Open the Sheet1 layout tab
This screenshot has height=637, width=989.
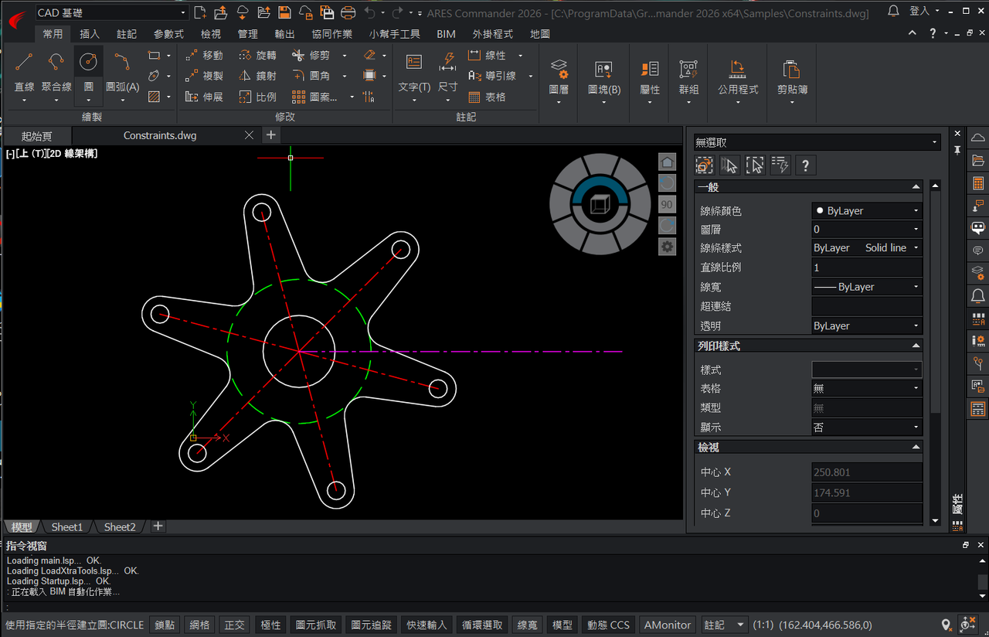tap(66, 526)
